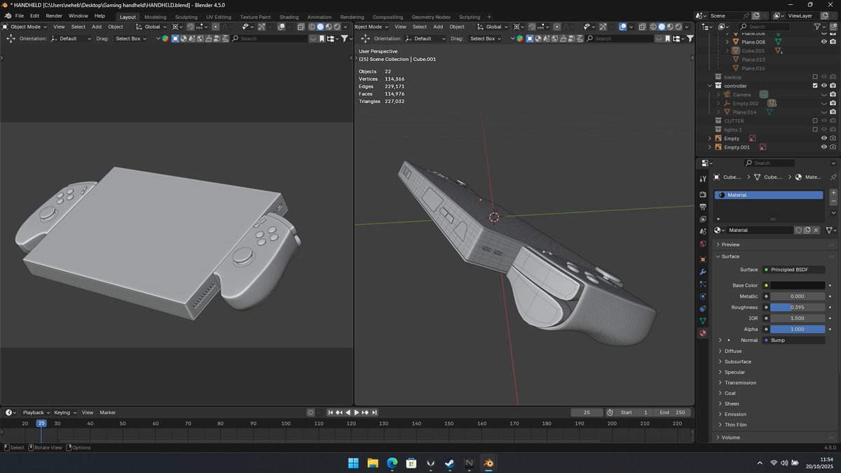Viewport: 841px width, 473px height.
Task: Pin the properties editor context
Action: click(x=833, y=177)
